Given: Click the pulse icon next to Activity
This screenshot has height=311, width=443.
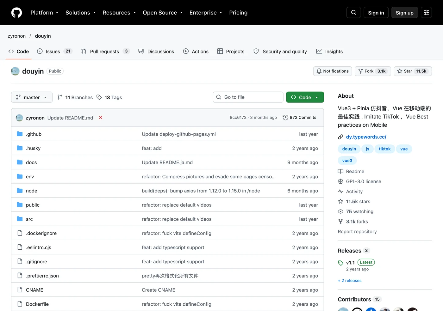Looking at the screenshot, I should [x=340, y=192].
